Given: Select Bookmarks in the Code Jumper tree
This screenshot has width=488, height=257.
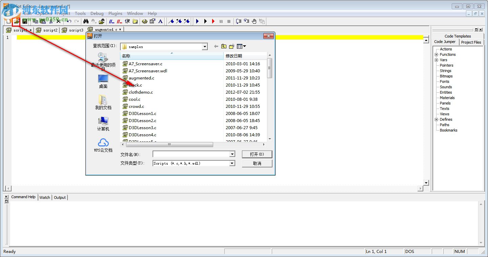Looking at the screenshot, I should (x=448, y=130).
